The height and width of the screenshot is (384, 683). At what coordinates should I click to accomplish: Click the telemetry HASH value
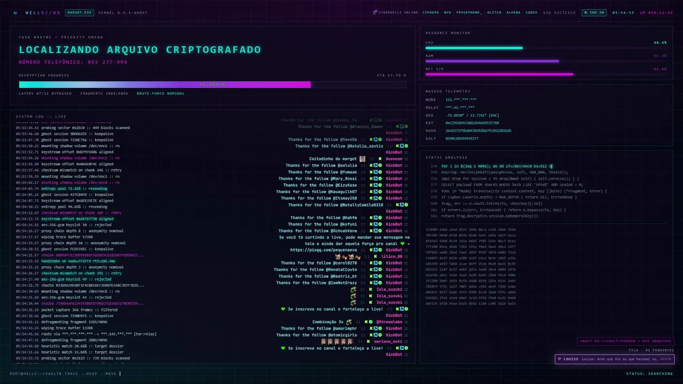(x=478, y=131)
